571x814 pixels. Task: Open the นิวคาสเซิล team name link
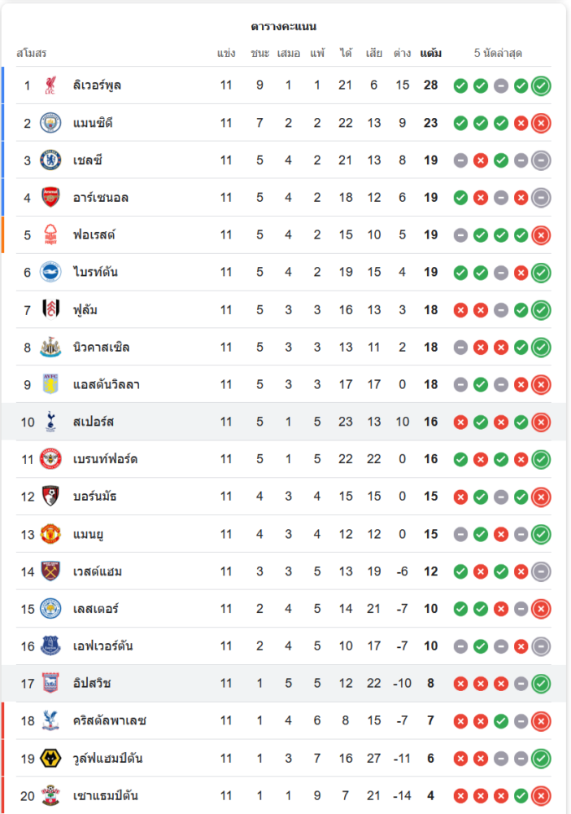click(x=101, y=348)
